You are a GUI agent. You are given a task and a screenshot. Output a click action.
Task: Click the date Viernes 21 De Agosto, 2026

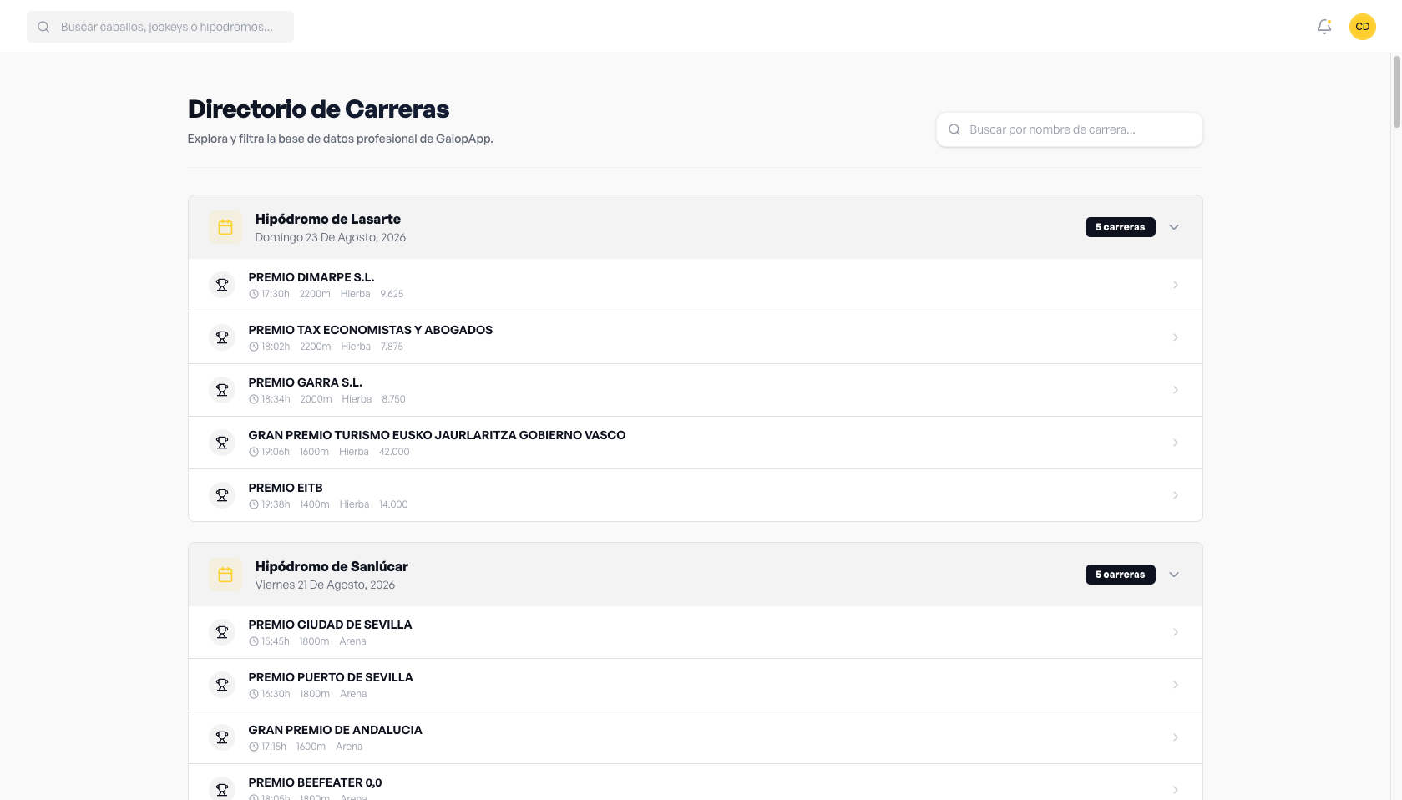[x=325, y=585]
